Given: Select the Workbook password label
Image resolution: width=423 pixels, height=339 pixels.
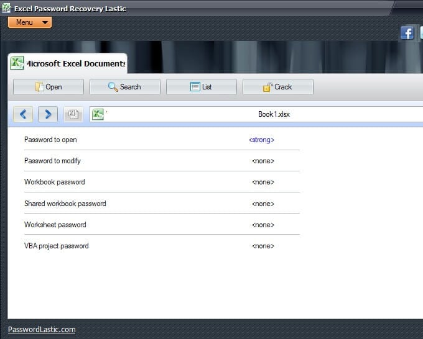Looking at the screenshot, I should 55,182.
